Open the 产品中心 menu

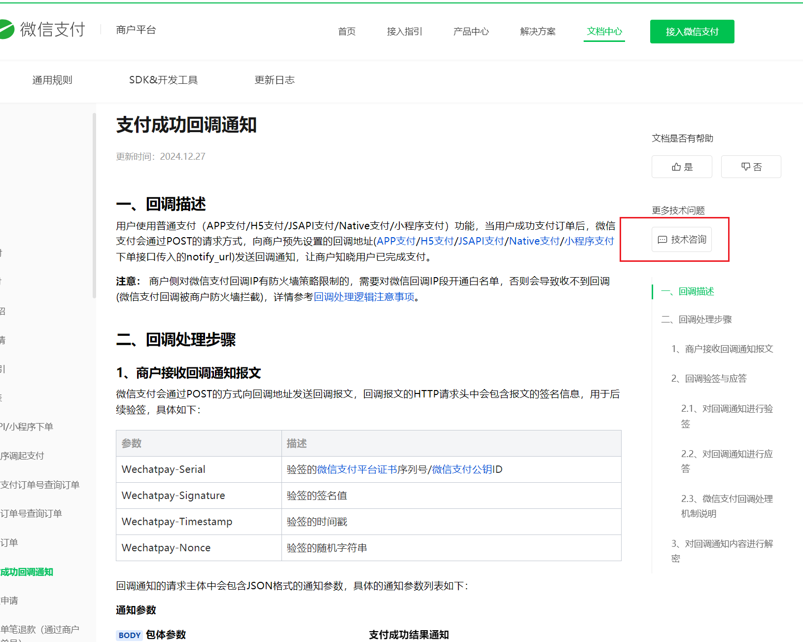click(471, 32)
